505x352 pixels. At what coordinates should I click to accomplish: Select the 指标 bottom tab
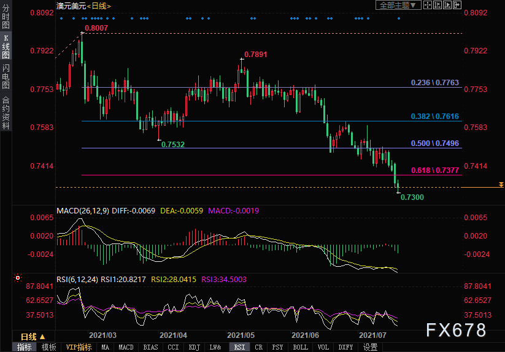[24, 347]
